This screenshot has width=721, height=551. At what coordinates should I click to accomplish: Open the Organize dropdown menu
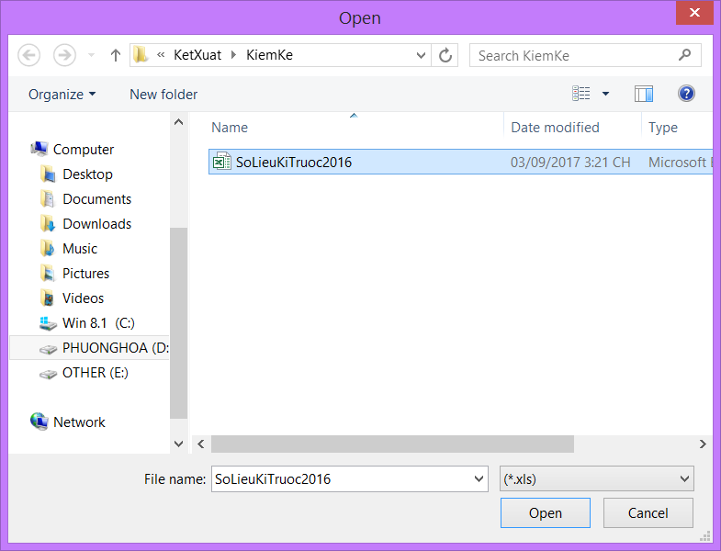pos(62,94)
